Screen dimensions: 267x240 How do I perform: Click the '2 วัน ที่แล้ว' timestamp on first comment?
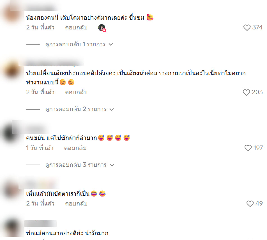click(x=40, y=27)
